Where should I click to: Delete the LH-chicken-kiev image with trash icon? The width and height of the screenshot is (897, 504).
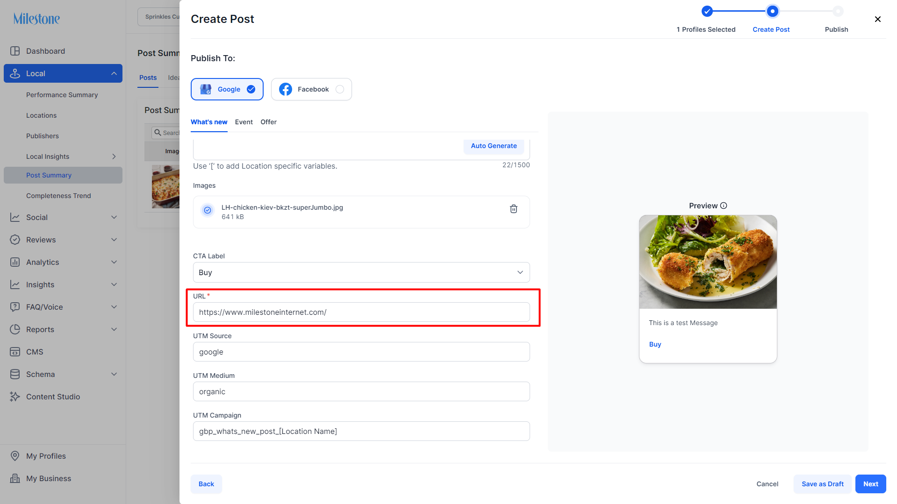[513, 209]
